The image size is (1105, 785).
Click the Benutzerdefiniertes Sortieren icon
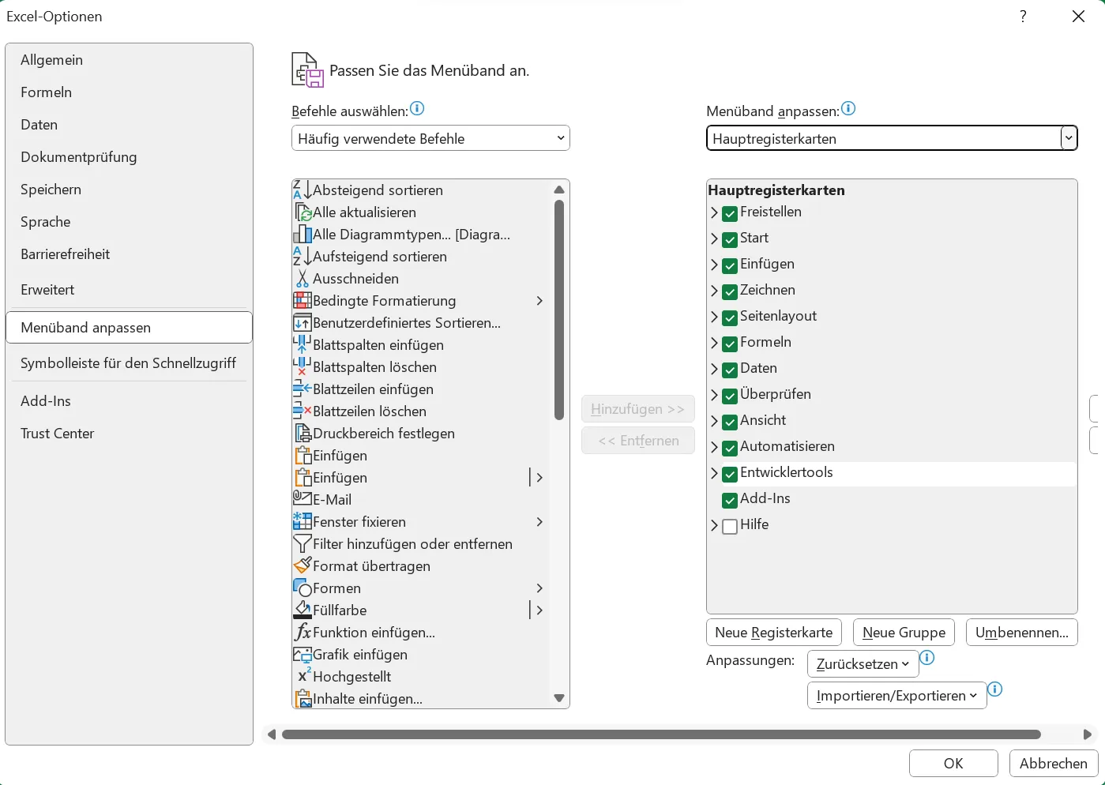(303, 323)
